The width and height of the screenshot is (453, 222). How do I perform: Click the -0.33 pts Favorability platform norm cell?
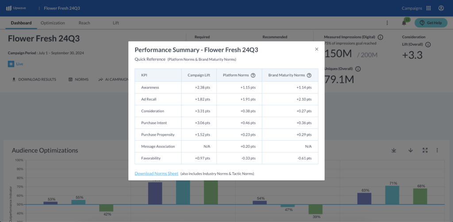tap(239, 158)
